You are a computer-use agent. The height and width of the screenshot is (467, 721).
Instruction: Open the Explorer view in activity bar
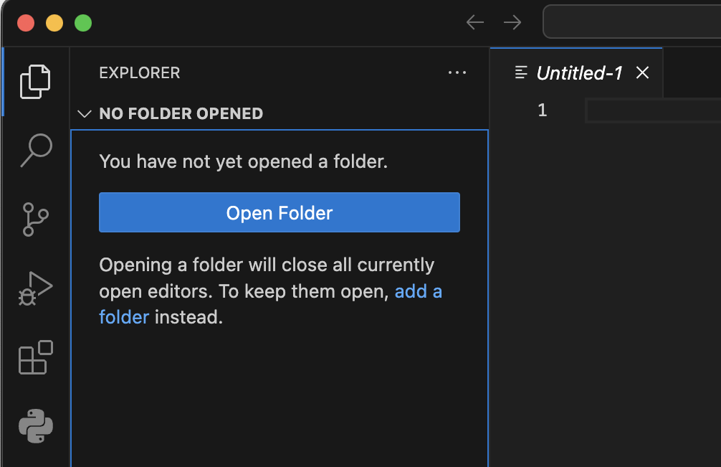[35, 82]
